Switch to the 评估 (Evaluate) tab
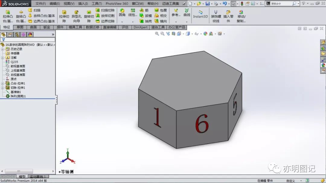326x183 pixels. (x=125, y=27)
